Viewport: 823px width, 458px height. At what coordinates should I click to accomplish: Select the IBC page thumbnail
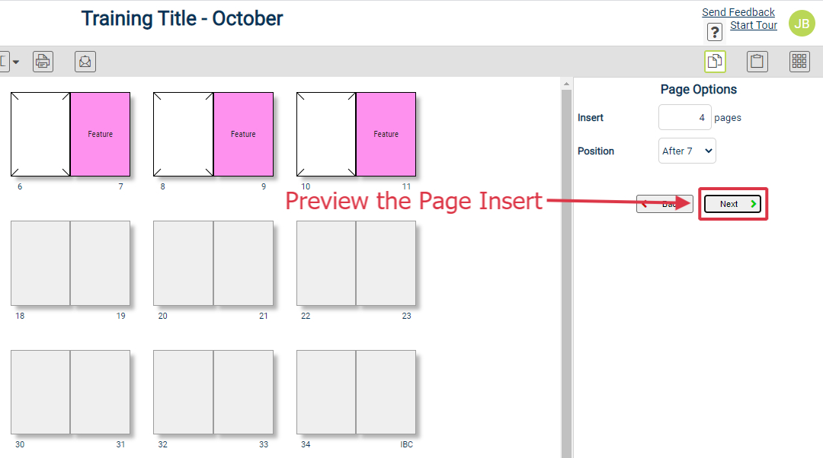point(386,392)
